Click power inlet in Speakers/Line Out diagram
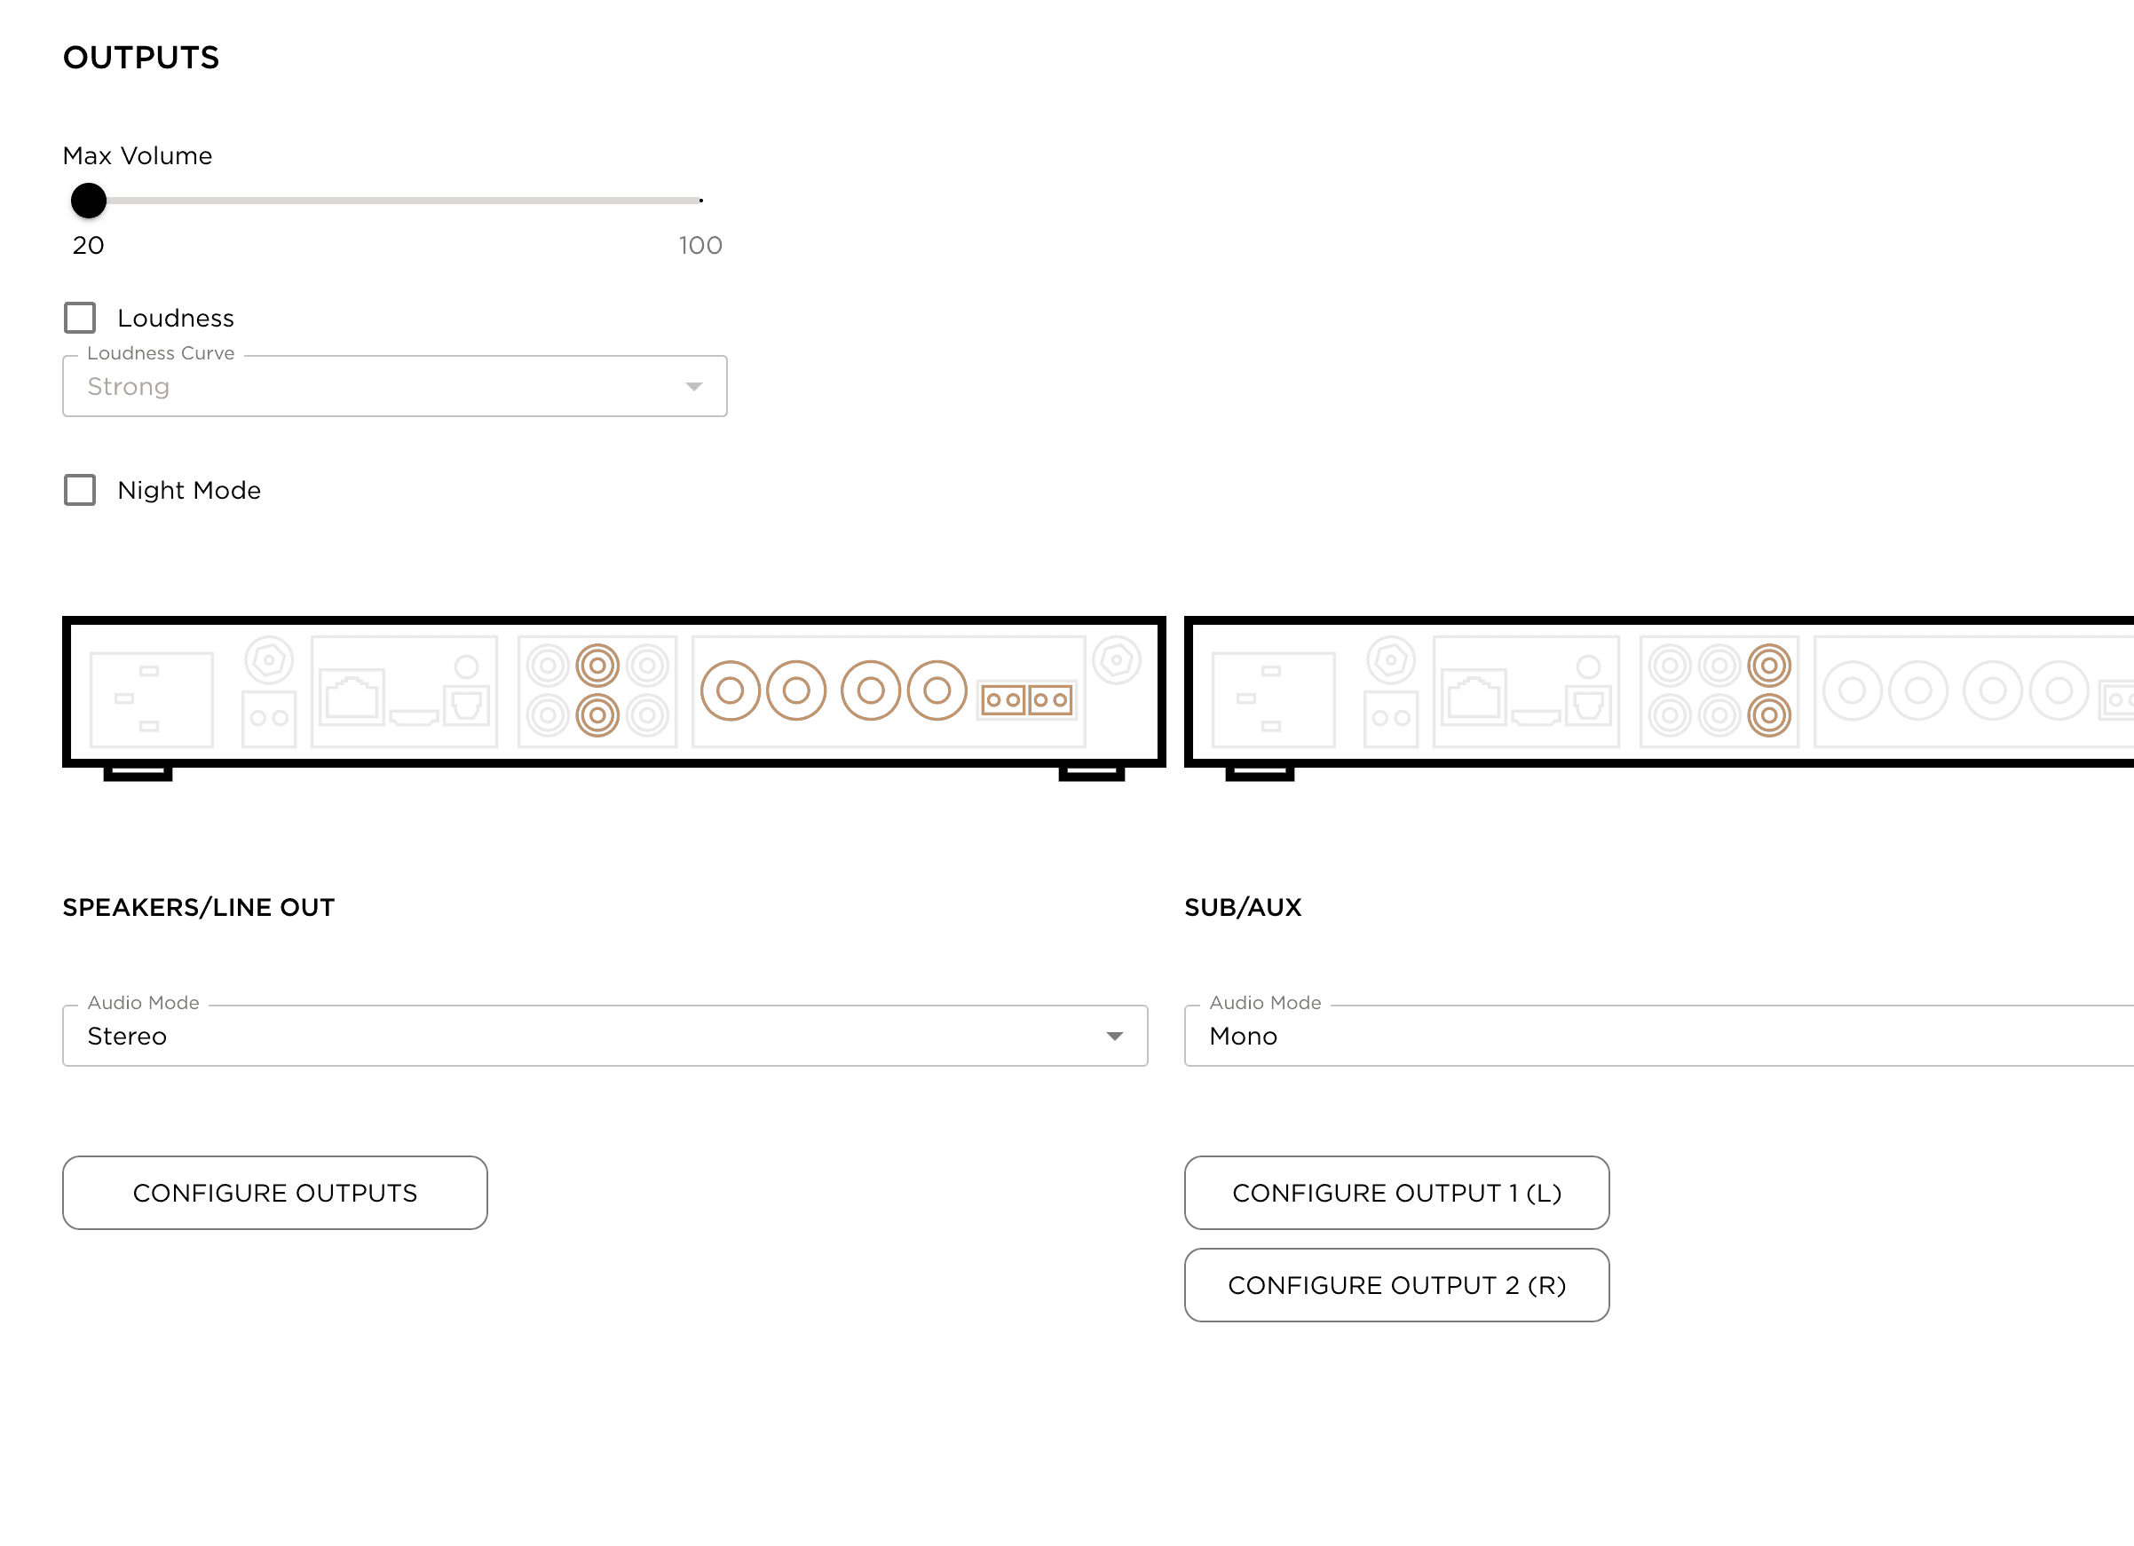 tap(152, 699)
